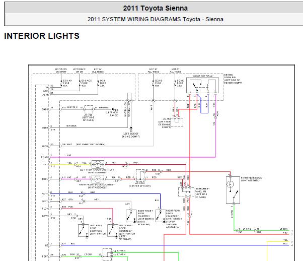The width and height of the screenshot is (303, 261).
Task: Click the DOMR pin label
Action: coord(45,157)
